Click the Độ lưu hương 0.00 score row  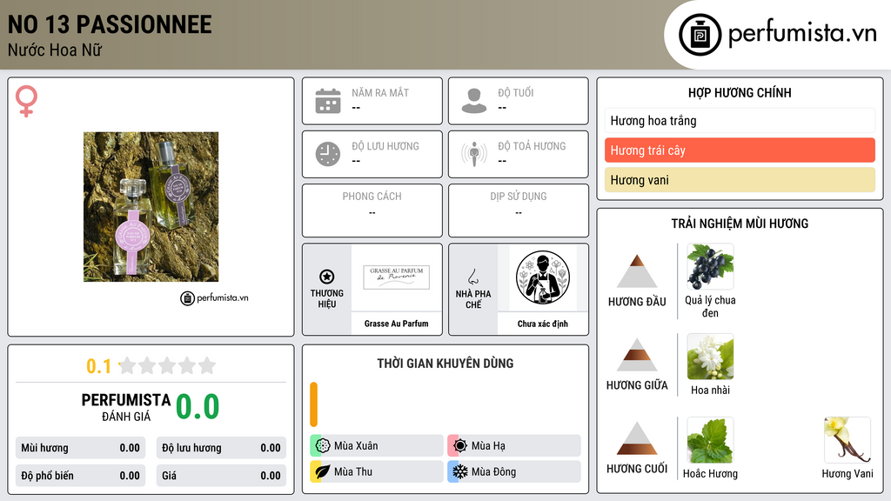(221, 448)
